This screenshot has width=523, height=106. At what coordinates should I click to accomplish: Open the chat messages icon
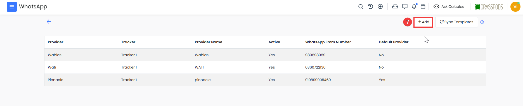pos(405,6)
